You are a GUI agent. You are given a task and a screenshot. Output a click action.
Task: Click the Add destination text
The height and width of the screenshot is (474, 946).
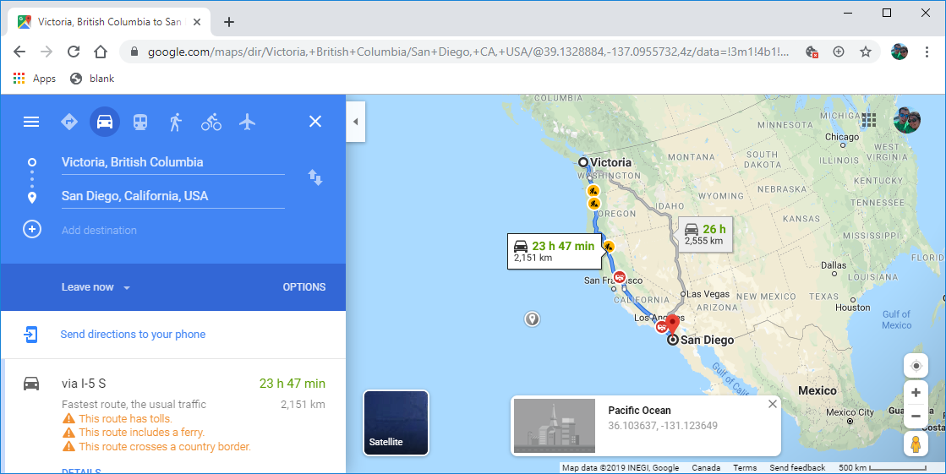(99, 231)
